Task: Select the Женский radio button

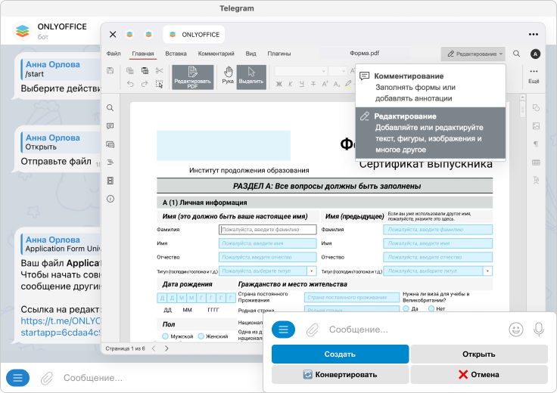Action: point(201,336)
